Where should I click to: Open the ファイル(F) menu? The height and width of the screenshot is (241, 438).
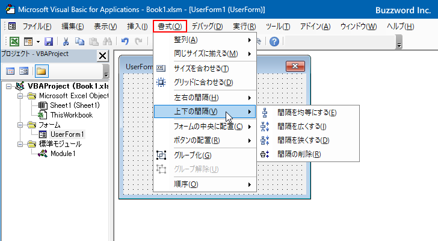click(37, 27)
